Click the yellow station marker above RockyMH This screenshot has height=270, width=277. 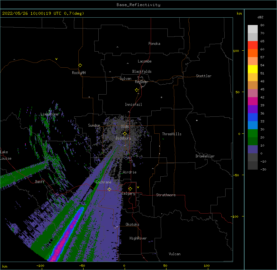80,65
